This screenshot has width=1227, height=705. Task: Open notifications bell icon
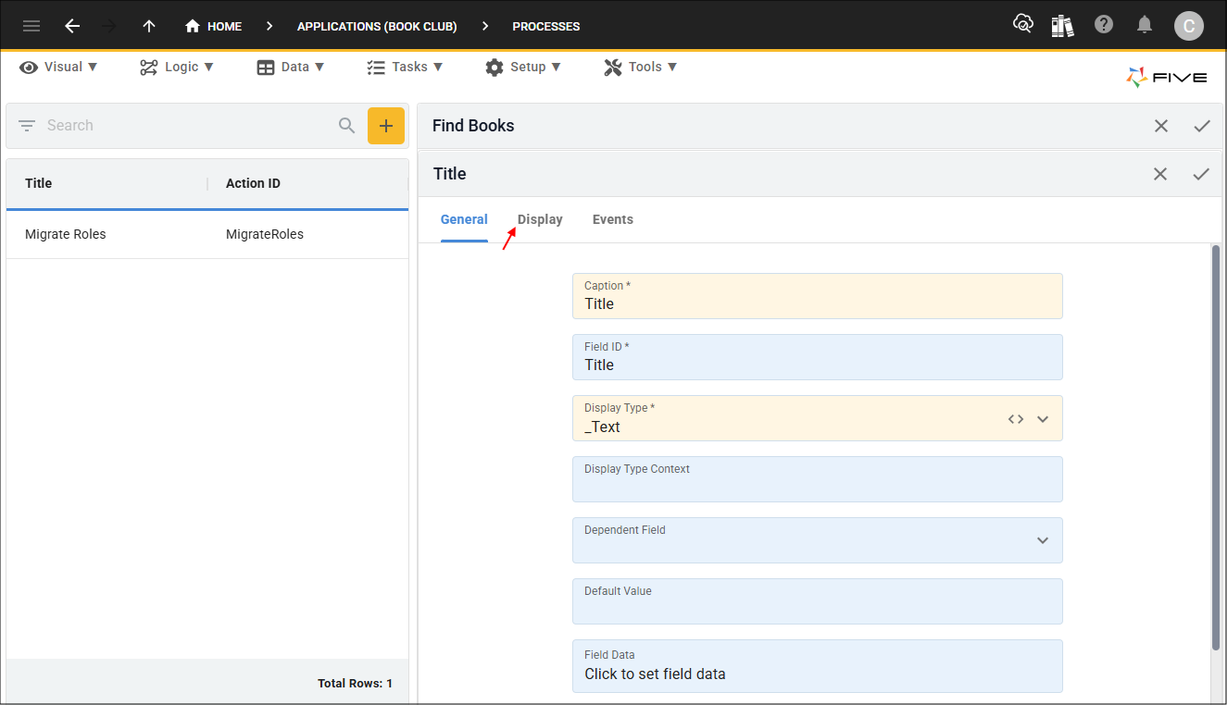click(1145, 25)
